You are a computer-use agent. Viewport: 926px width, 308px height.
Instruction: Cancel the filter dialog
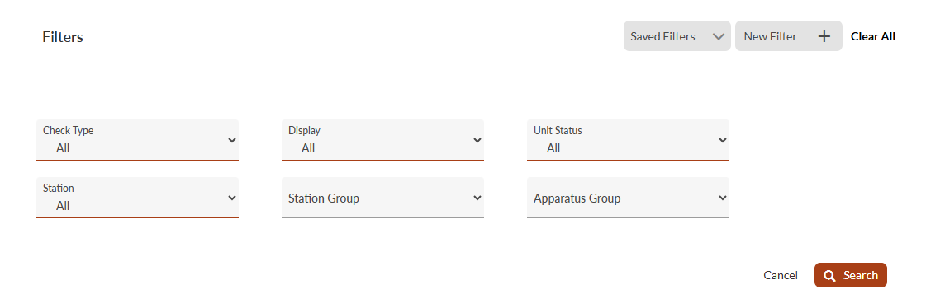pos(781,276)
